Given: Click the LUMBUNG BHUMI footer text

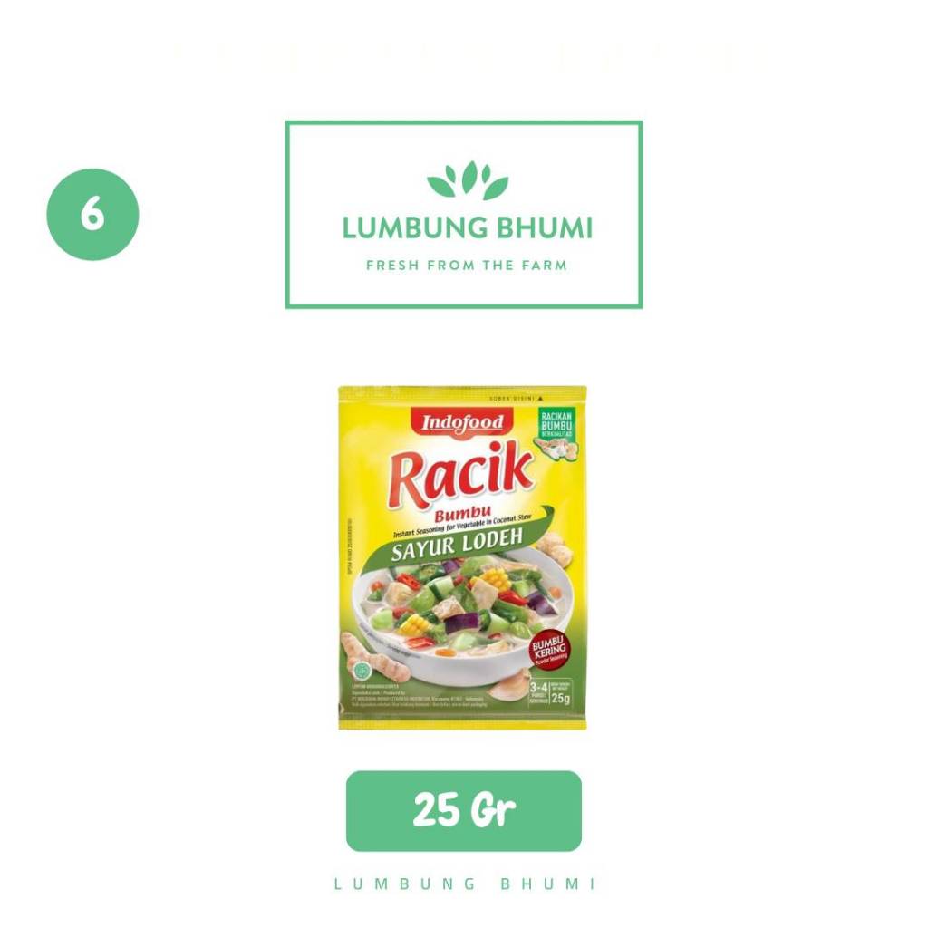Looking at the screenshot, I should click(x=465, y=884).
